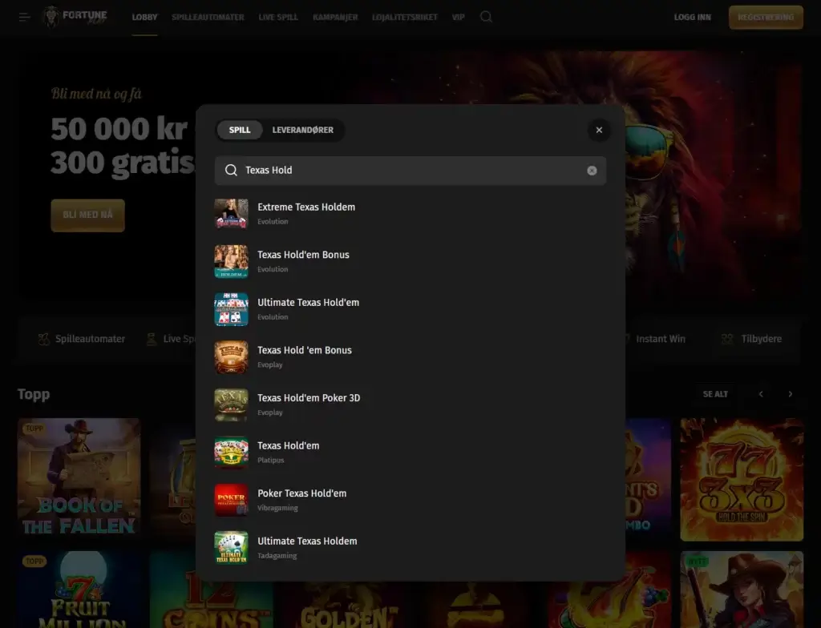Viewport: 821px width, 628px height.
Task: Open Tadagaming Ultimate Texas Holdem thumbnail
Action: pos(232,547)
